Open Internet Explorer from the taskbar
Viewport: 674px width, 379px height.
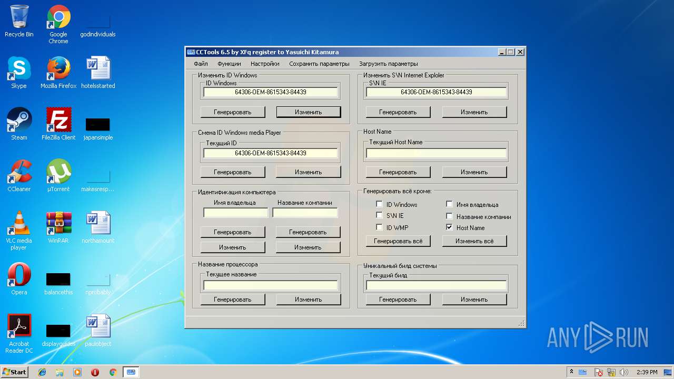[42, 372]
